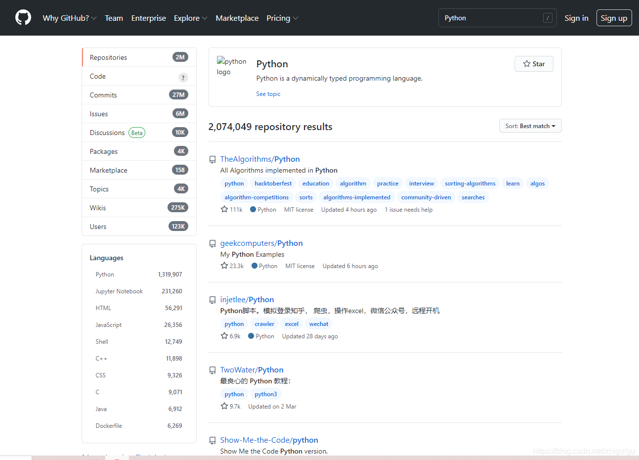Open TheAlgorithms/Python repository
The image size is (639, 460).
260,159
